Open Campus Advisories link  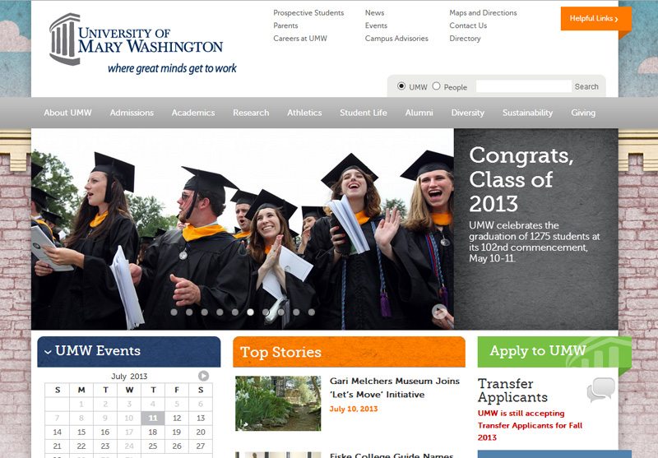[396, 38]
